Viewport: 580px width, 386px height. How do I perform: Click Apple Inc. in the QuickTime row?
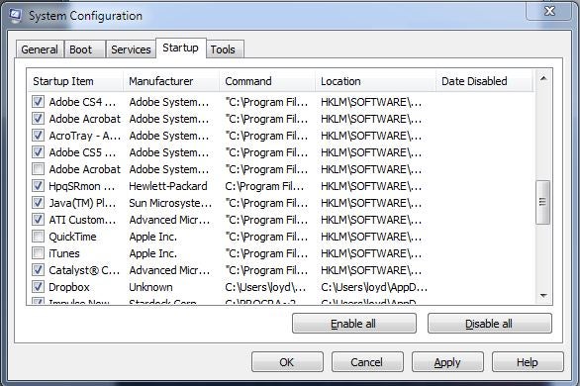tap(153, 237)
